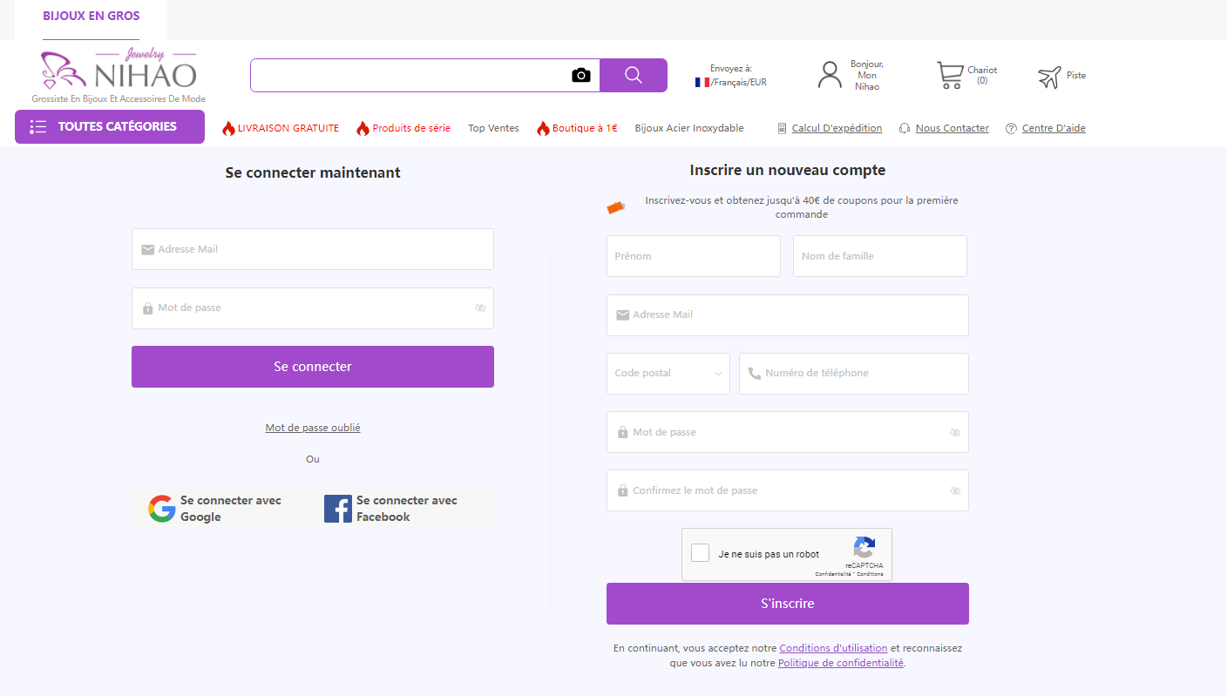The image size is (1227, 696).
Task: Focus registration Mot de passe field
Action: pos(788,432)
